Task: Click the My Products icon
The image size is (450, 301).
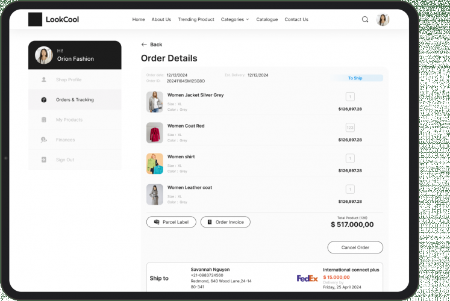Action: (x=43, y=120)
